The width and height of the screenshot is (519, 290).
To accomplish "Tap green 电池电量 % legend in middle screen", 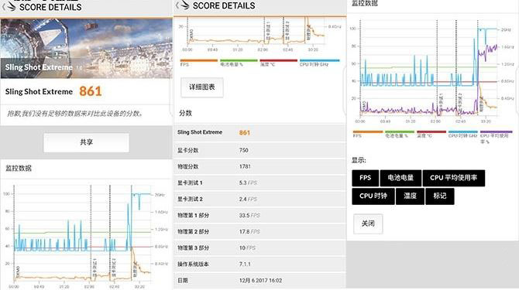I will click(239, 63).
